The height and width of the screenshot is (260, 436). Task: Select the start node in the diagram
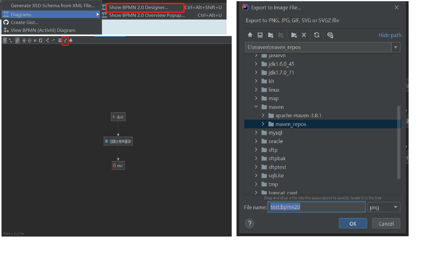[x=118, y=117]
